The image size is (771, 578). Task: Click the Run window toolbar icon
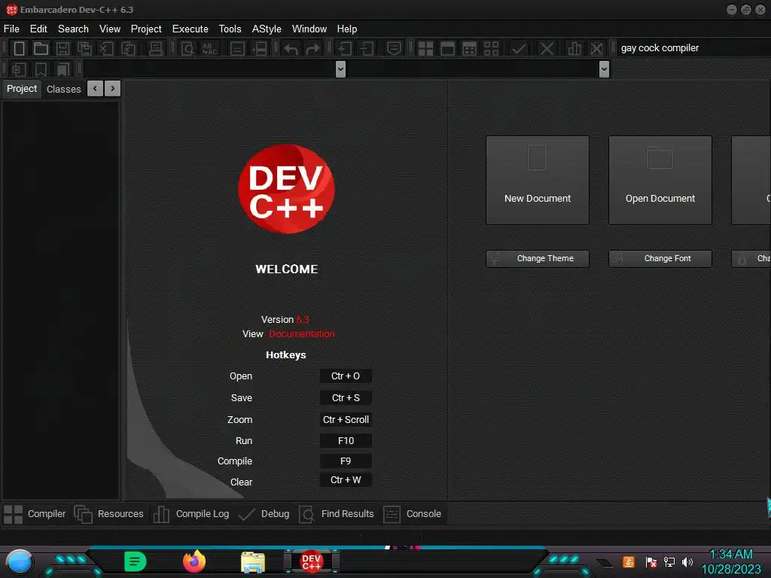[x=447, y=48]
